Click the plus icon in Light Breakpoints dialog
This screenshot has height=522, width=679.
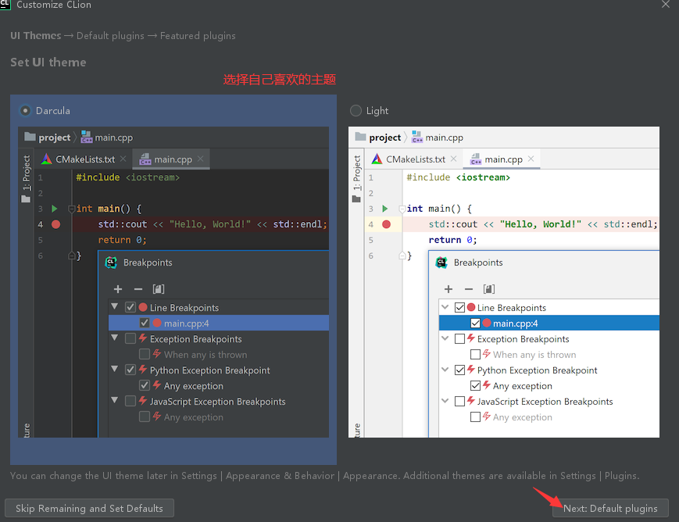pos(448,289)
